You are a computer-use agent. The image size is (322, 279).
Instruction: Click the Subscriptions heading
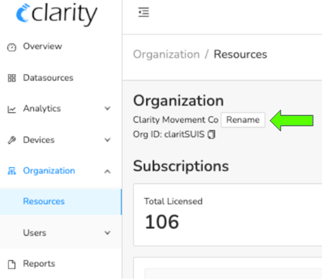181,166
